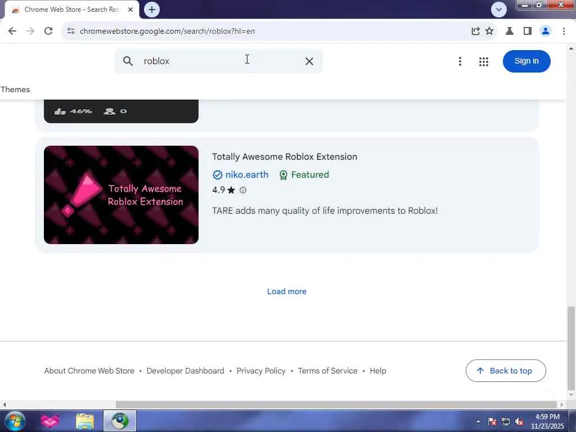Viewport: 576px width, 432px height.
Task: Show hidden system tray icons
Action: 478,421
